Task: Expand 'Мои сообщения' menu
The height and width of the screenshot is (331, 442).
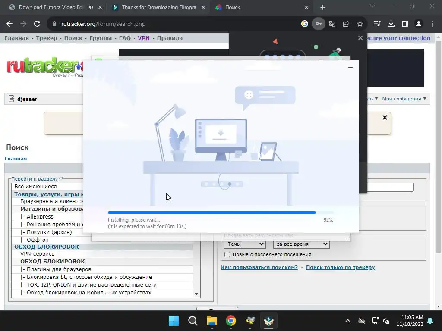Action: [x=404, y=99]
